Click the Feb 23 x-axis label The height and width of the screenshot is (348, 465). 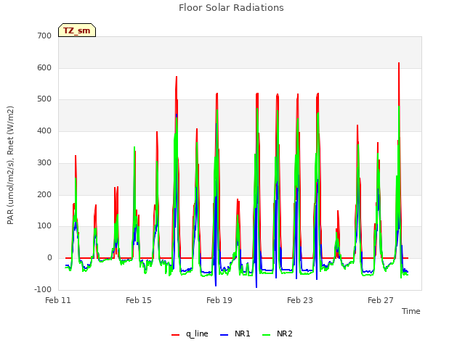[x=300, y=300]
